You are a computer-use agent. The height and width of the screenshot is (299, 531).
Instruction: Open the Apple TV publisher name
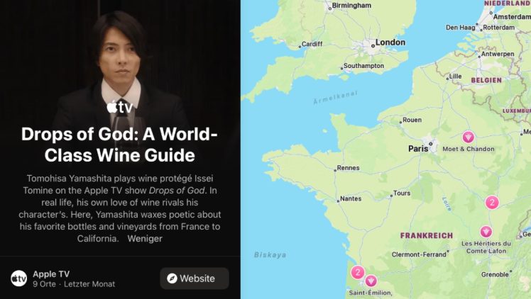(51, 274)
